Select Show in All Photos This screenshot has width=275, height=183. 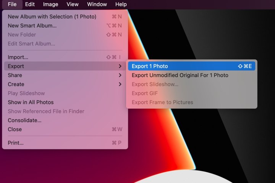[31, 102]
